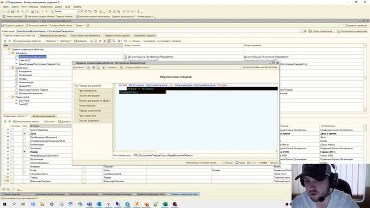Click Новая конвертация button

click(321, 31)
